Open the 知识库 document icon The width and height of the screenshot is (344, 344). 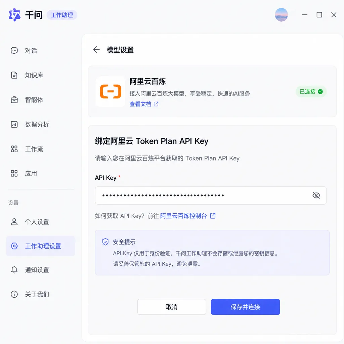point(14,75)
